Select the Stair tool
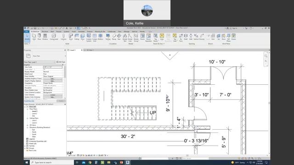 click(119, 37)
